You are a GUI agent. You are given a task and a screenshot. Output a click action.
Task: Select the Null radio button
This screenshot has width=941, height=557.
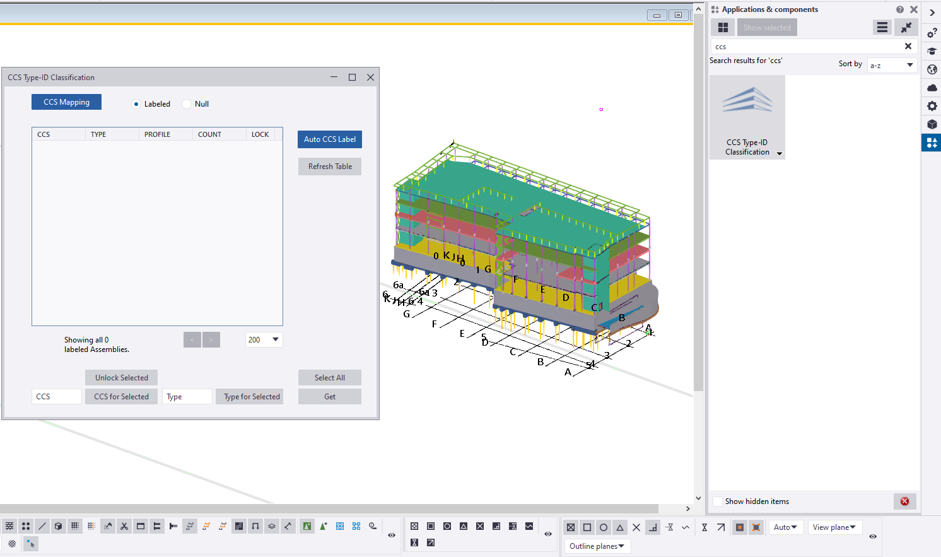[x=187, y=103]
